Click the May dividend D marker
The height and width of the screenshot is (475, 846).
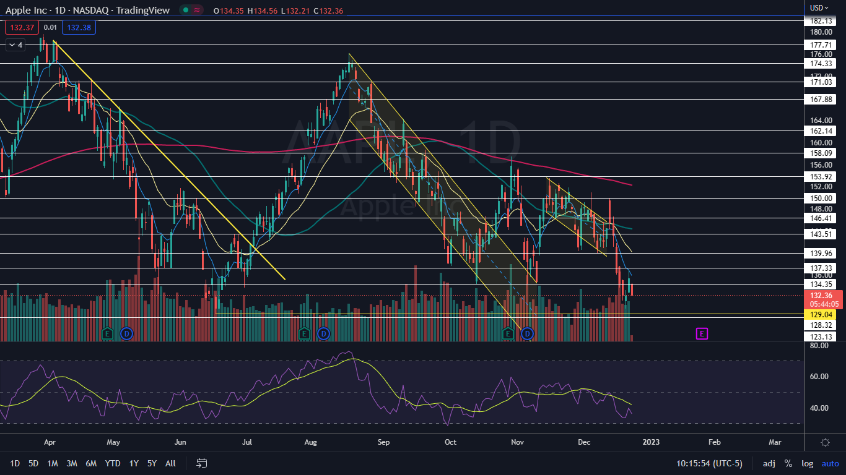tap(126, 334)
